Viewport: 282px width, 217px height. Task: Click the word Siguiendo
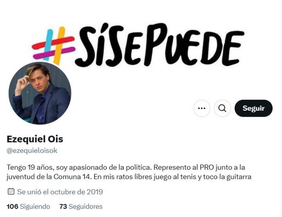[x=35, y=206]
